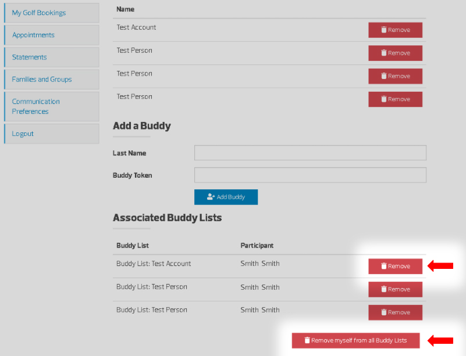
Task: Open Communication Preferences
Action: [x=36, y=106]
